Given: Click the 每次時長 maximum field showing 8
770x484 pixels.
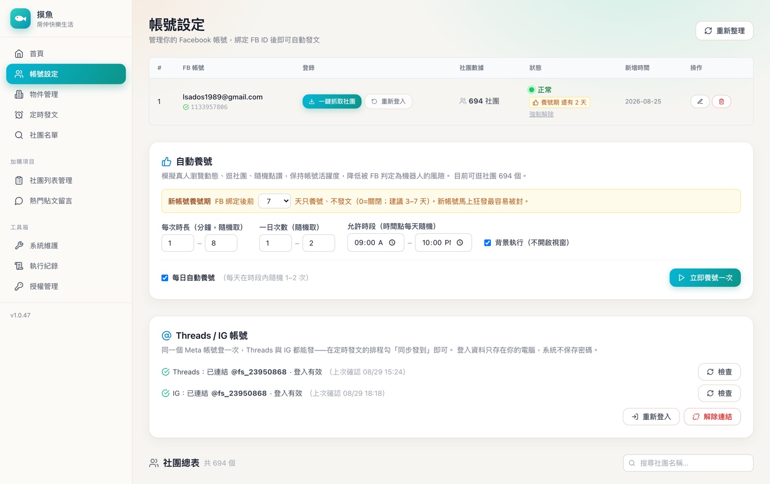Looking at the screenshot, I should (221, 243).
